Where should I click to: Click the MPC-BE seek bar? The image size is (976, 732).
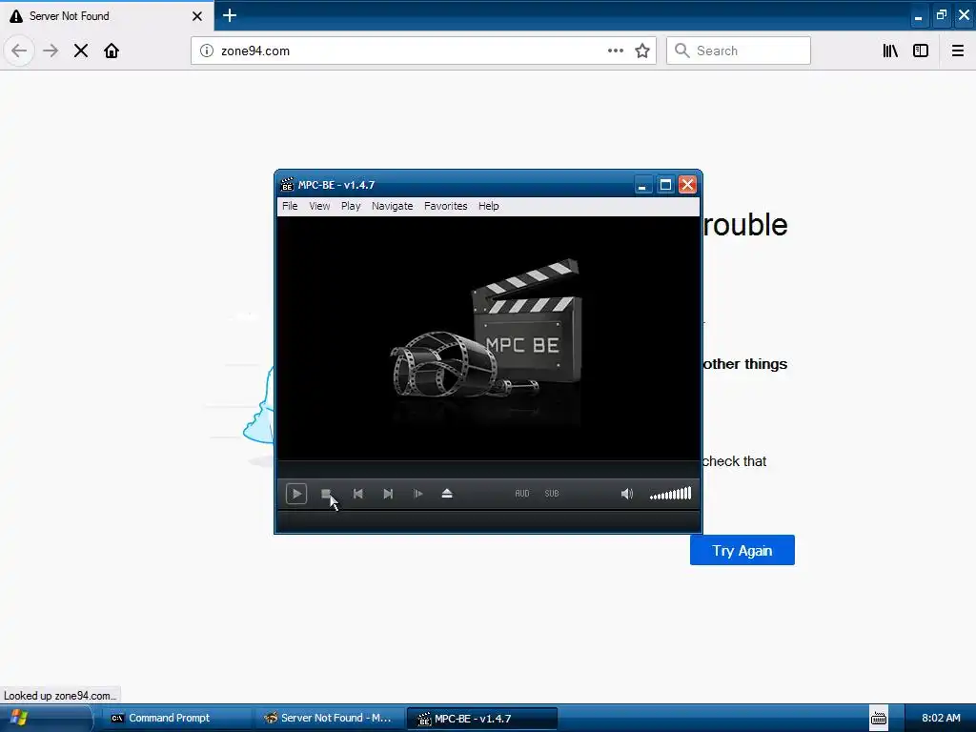[x=489, y=469]
